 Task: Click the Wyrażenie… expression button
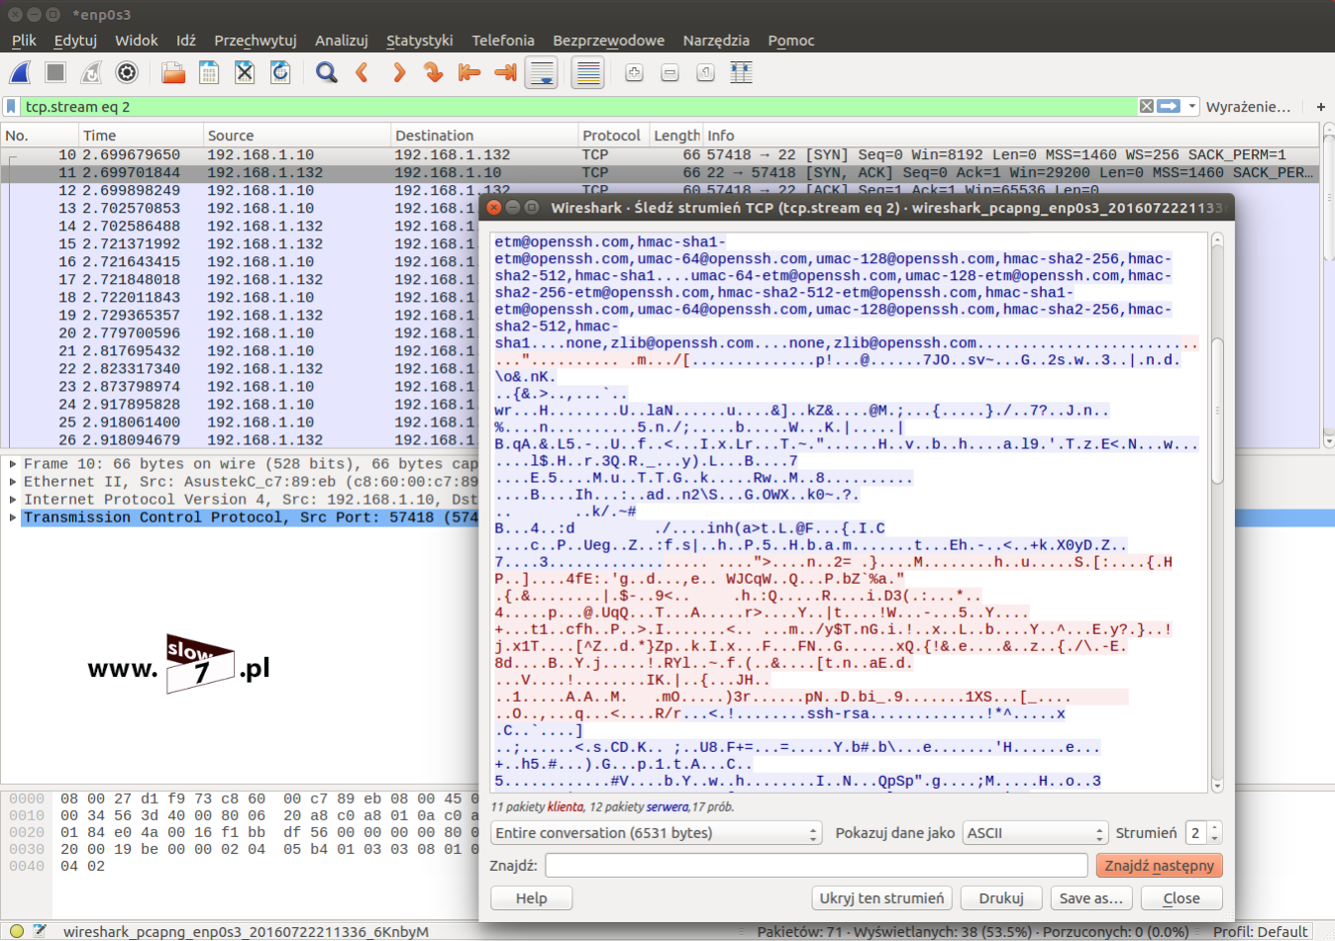click(x=1248, y=106)
